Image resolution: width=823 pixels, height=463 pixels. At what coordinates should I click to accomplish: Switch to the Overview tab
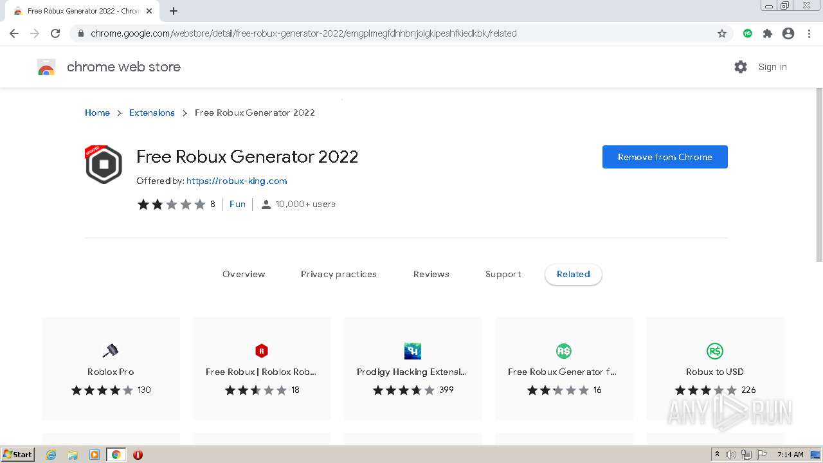[244, 274]
